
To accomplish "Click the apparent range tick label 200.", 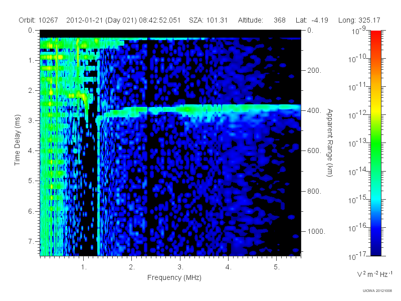I will click(x=314, y=70).
